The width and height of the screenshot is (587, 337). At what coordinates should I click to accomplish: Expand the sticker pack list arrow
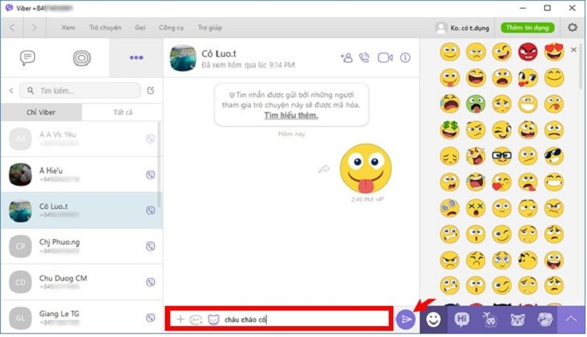(571, 318)
